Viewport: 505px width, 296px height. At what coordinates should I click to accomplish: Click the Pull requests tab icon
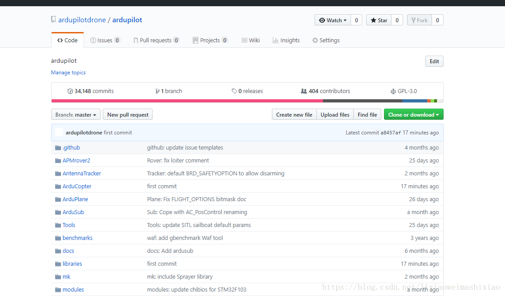pyautogui.click(x=136, y=40)
